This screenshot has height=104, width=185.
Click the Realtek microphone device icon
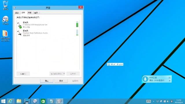[19, 33]
